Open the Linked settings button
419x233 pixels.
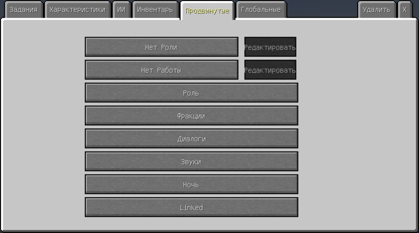click(x=191, y=207)
